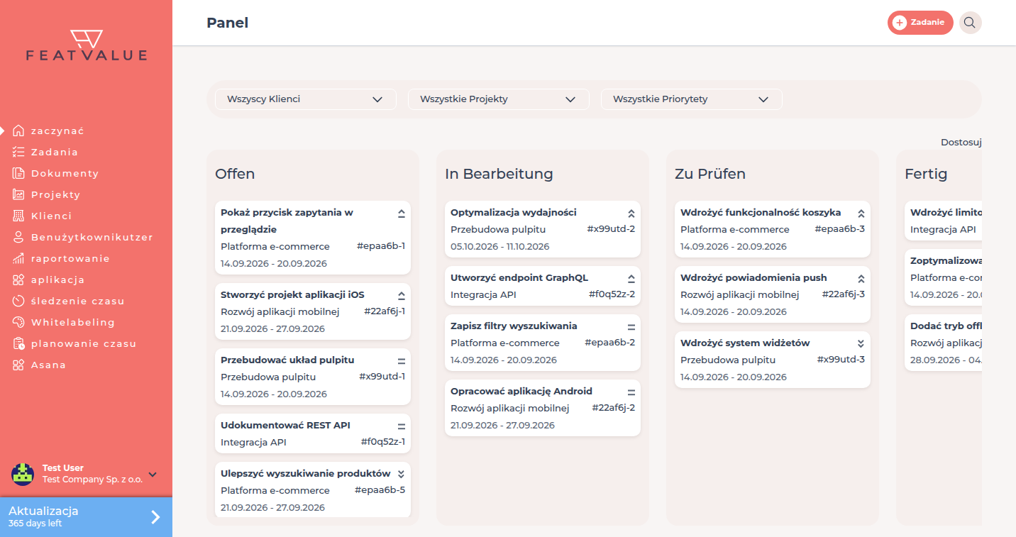Open the Wszystkie Projekty dropdown

click(499, 99)
